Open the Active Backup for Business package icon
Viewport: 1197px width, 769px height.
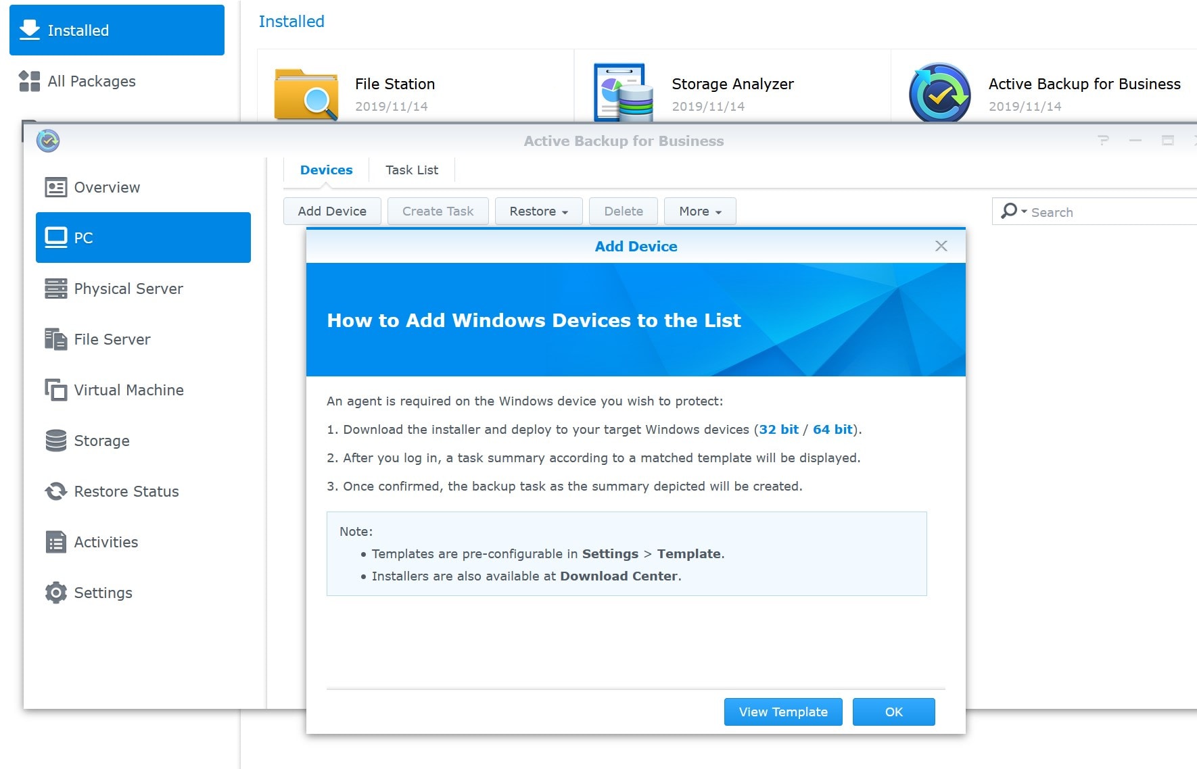pos(939,93)
